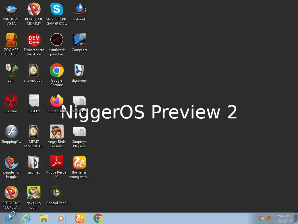Click the Show desktop strip beside clock
Viewport: 298px width, 224px height.
tap(296, 218)
